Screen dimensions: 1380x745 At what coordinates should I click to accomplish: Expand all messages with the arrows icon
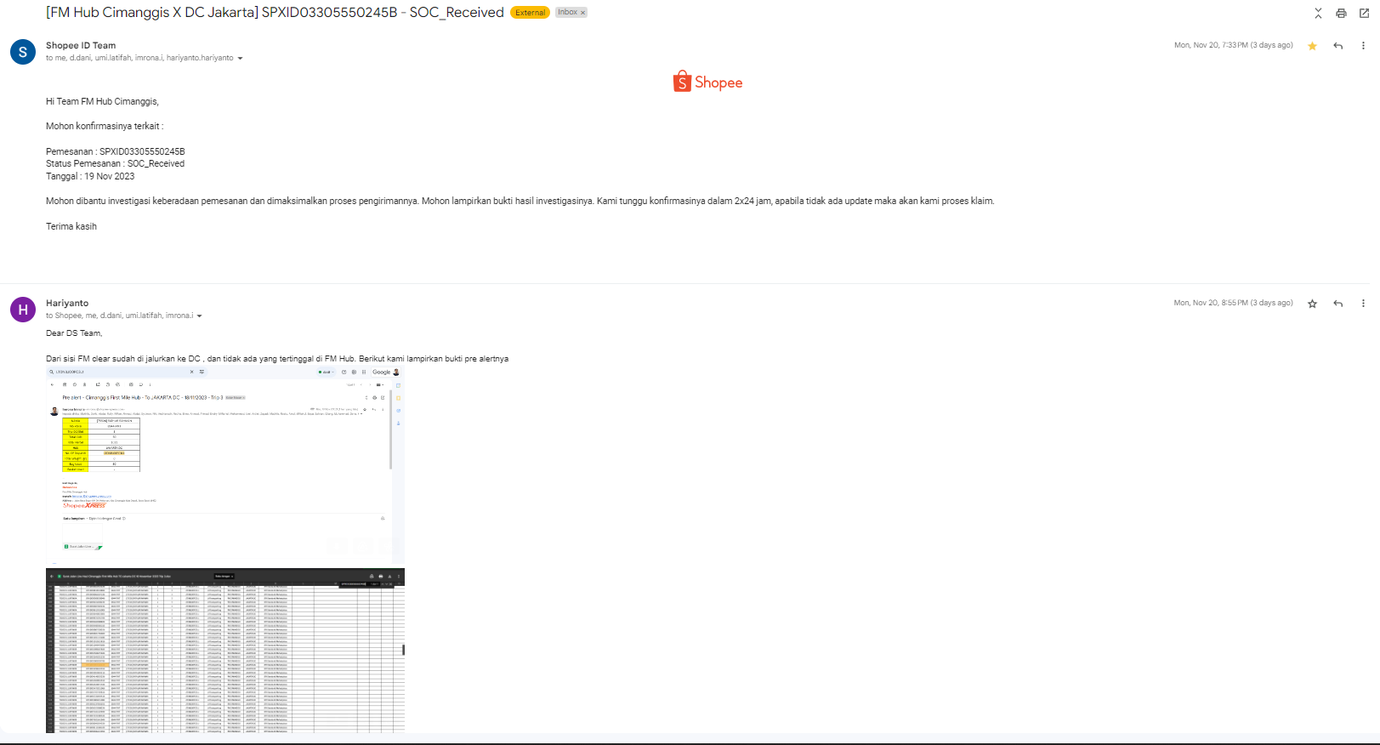click(x=1318, y=13)
